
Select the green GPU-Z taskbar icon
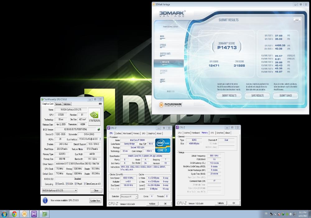[44, 214]
